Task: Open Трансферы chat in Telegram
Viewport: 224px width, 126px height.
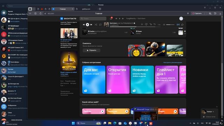Action: tap(14, 63)
